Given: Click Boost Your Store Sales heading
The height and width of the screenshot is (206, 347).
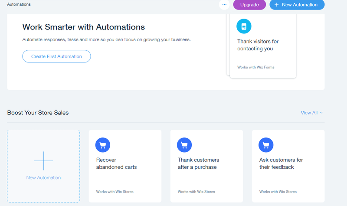Looking at the screenshot, I should click(x=38, y=113).
